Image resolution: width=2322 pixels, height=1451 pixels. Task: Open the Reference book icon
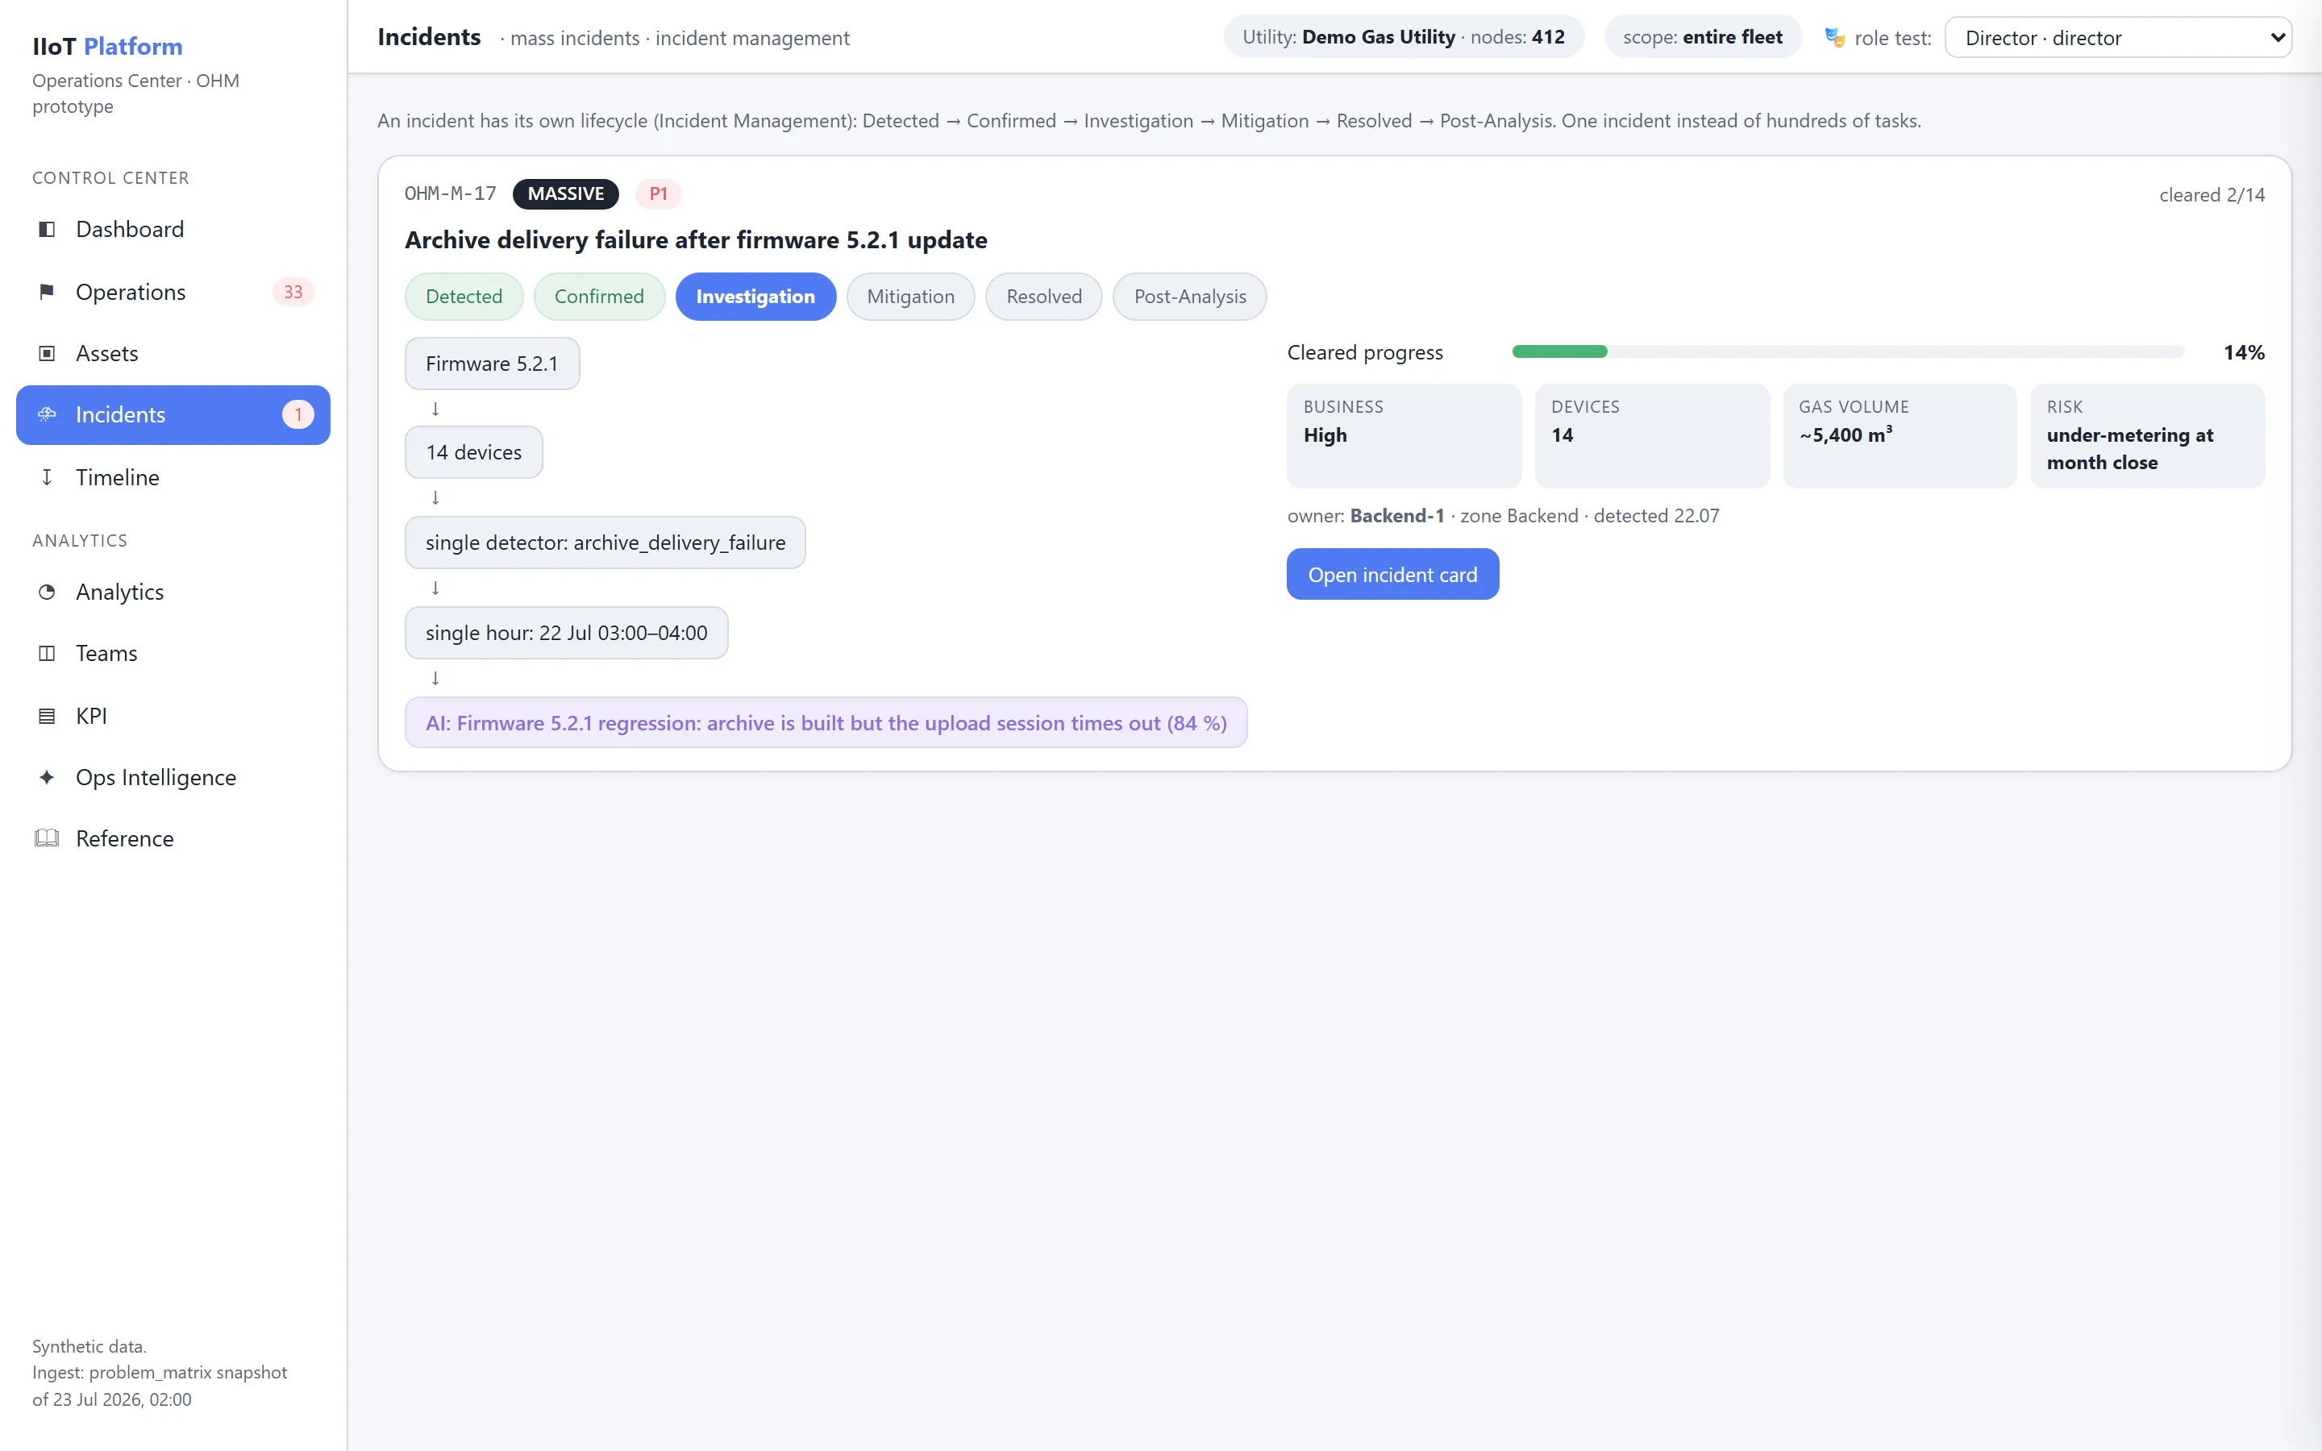46,838
